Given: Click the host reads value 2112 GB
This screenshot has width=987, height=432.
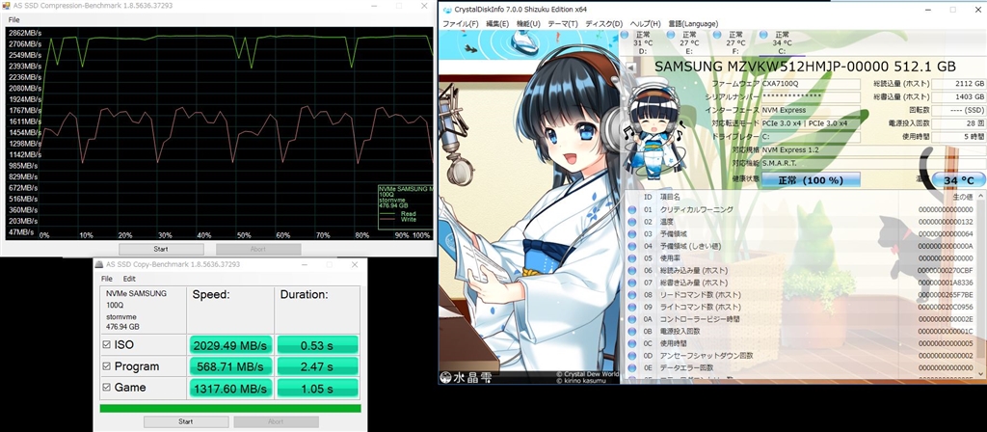Looking at the screenshot, I should coord(959,84).
